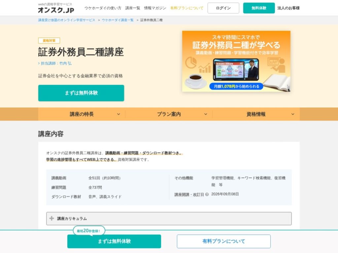
Task: Expand the プラン案内 chevron
Action: tap(206, 114)
